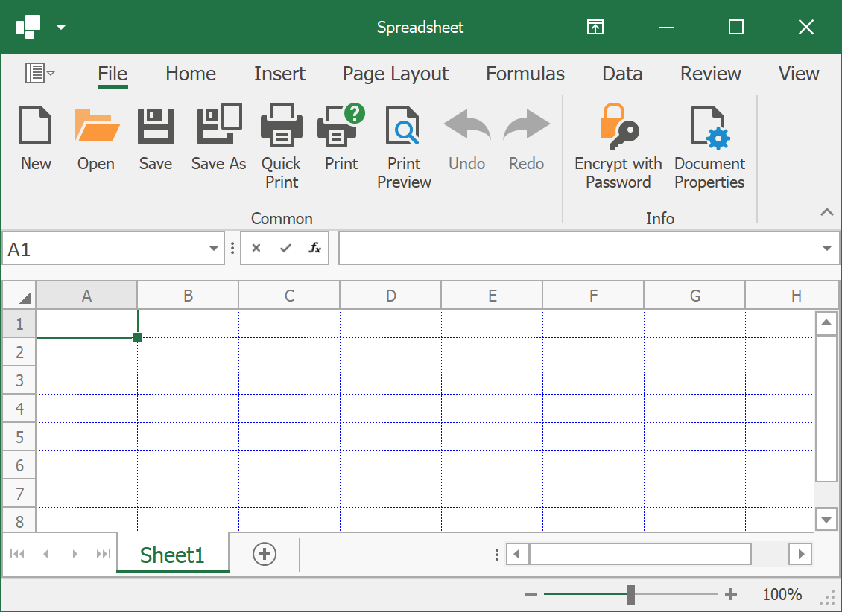Expand the Name Box dropdown arrow
842x612 pixels.
(x=214, y=249)
